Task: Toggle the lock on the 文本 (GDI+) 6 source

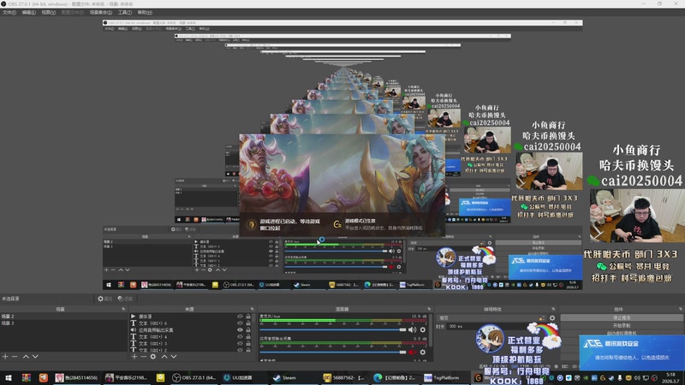Action: [248, 323]
